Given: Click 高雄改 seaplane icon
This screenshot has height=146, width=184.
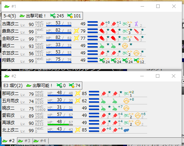Looking at the screenshot, I should coord(127,122).
